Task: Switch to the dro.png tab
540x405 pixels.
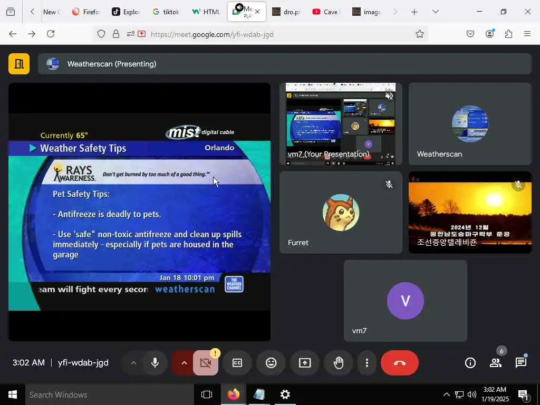Action: click(x=286, y=12)
